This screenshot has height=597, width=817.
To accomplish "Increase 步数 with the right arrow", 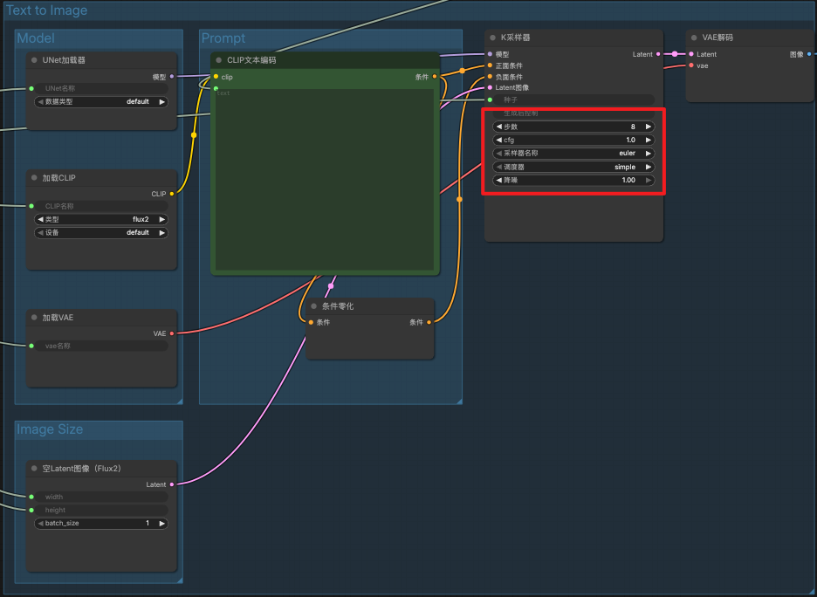I will pyautogui.click(x=648, y=127).
